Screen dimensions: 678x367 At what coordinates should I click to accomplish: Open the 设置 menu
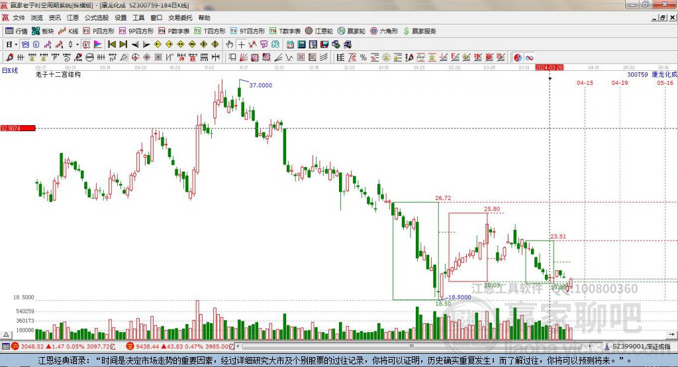(x=121, y=18)
